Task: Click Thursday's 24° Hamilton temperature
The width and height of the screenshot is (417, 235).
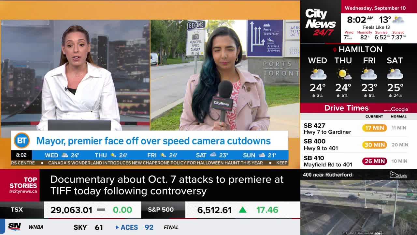Action: pyautogui.click(x=343, y=87)
